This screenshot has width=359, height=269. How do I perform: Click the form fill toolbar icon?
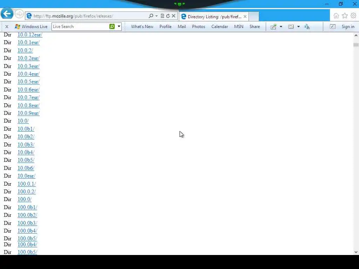click(x=291, y=27)
